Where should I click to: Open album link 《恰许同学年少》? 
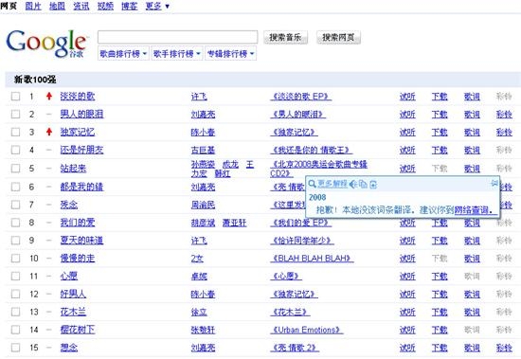point(302,240)
